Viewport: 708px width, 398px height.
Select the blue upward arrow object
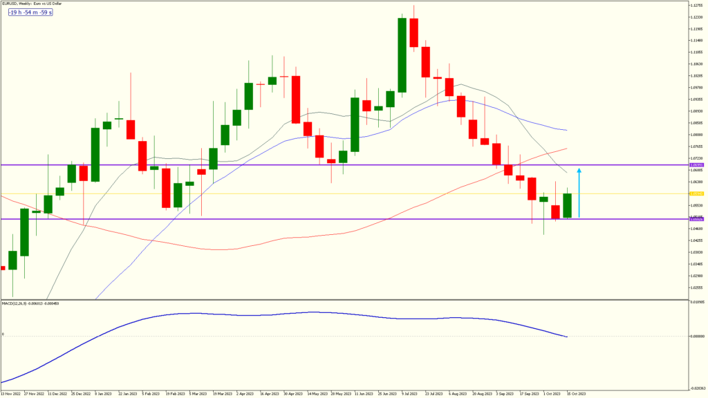pyautogui.click(x=579, y=193)
